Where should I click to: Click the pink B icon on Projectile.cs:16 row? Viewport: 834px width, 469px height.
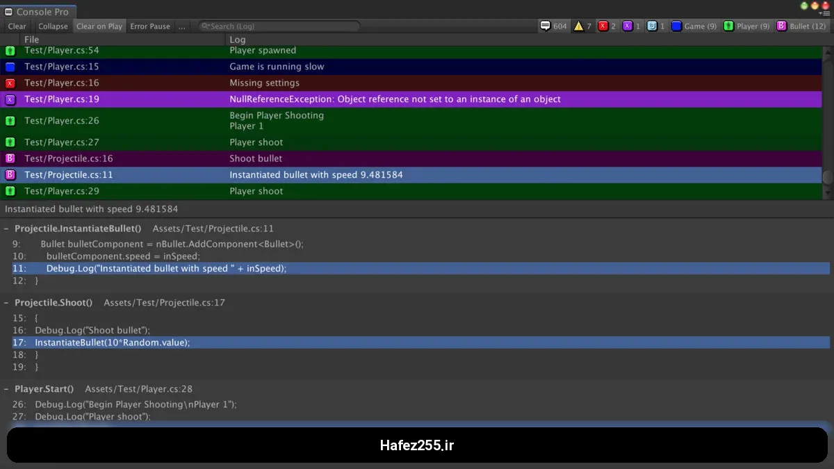10,158
